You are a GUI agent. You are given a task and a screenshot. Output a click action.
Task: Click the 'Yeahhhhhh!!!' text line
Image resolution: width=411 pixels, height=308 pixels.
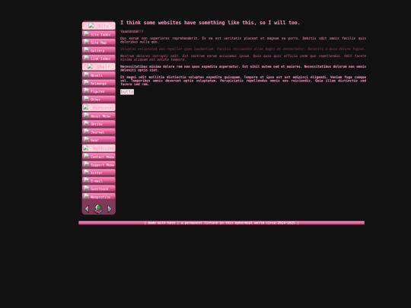[132, 31]
